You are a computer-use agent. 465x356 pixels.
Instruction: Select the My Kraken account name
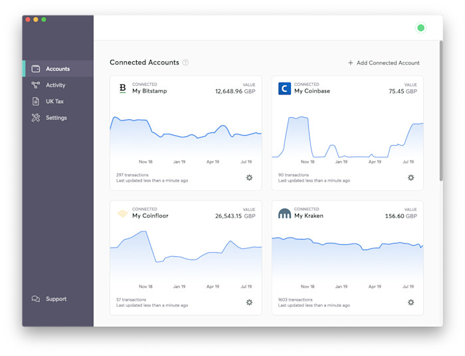(x=309, y=216)
